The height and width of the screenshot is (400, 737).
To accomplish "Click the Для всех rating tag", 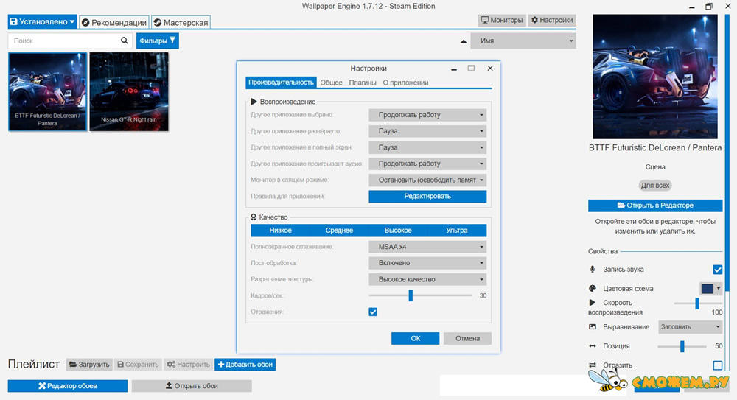I will pos(655,185).
